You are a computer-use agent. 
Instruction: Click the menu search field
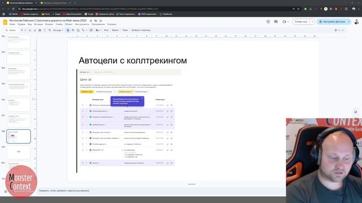pyautogui.click(x=12, y=30)
